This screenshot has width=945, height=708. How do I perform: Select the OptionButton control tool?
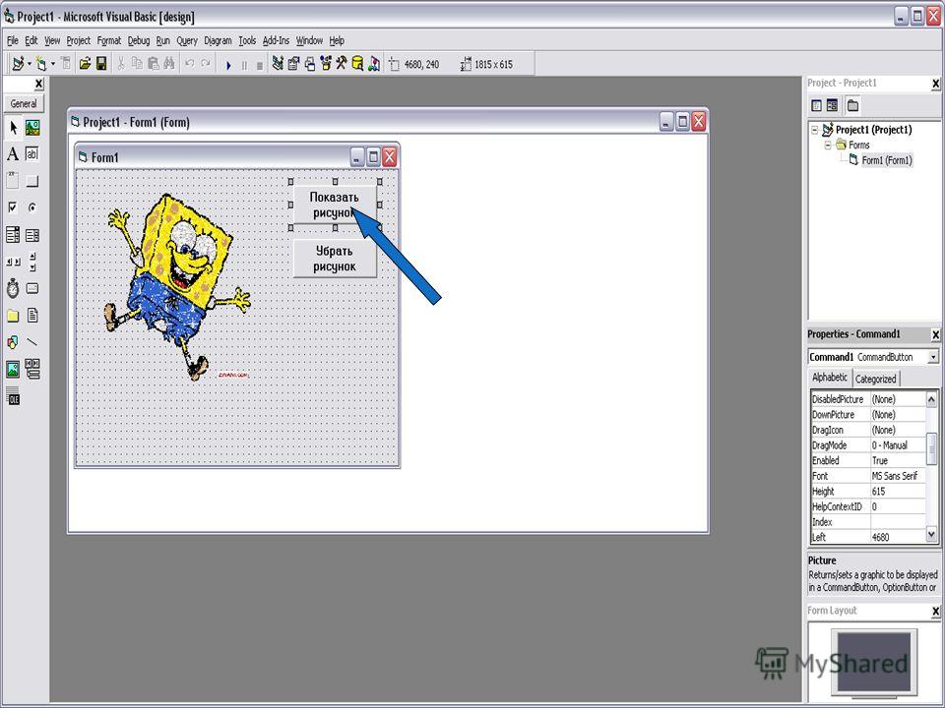coord(32,207)
